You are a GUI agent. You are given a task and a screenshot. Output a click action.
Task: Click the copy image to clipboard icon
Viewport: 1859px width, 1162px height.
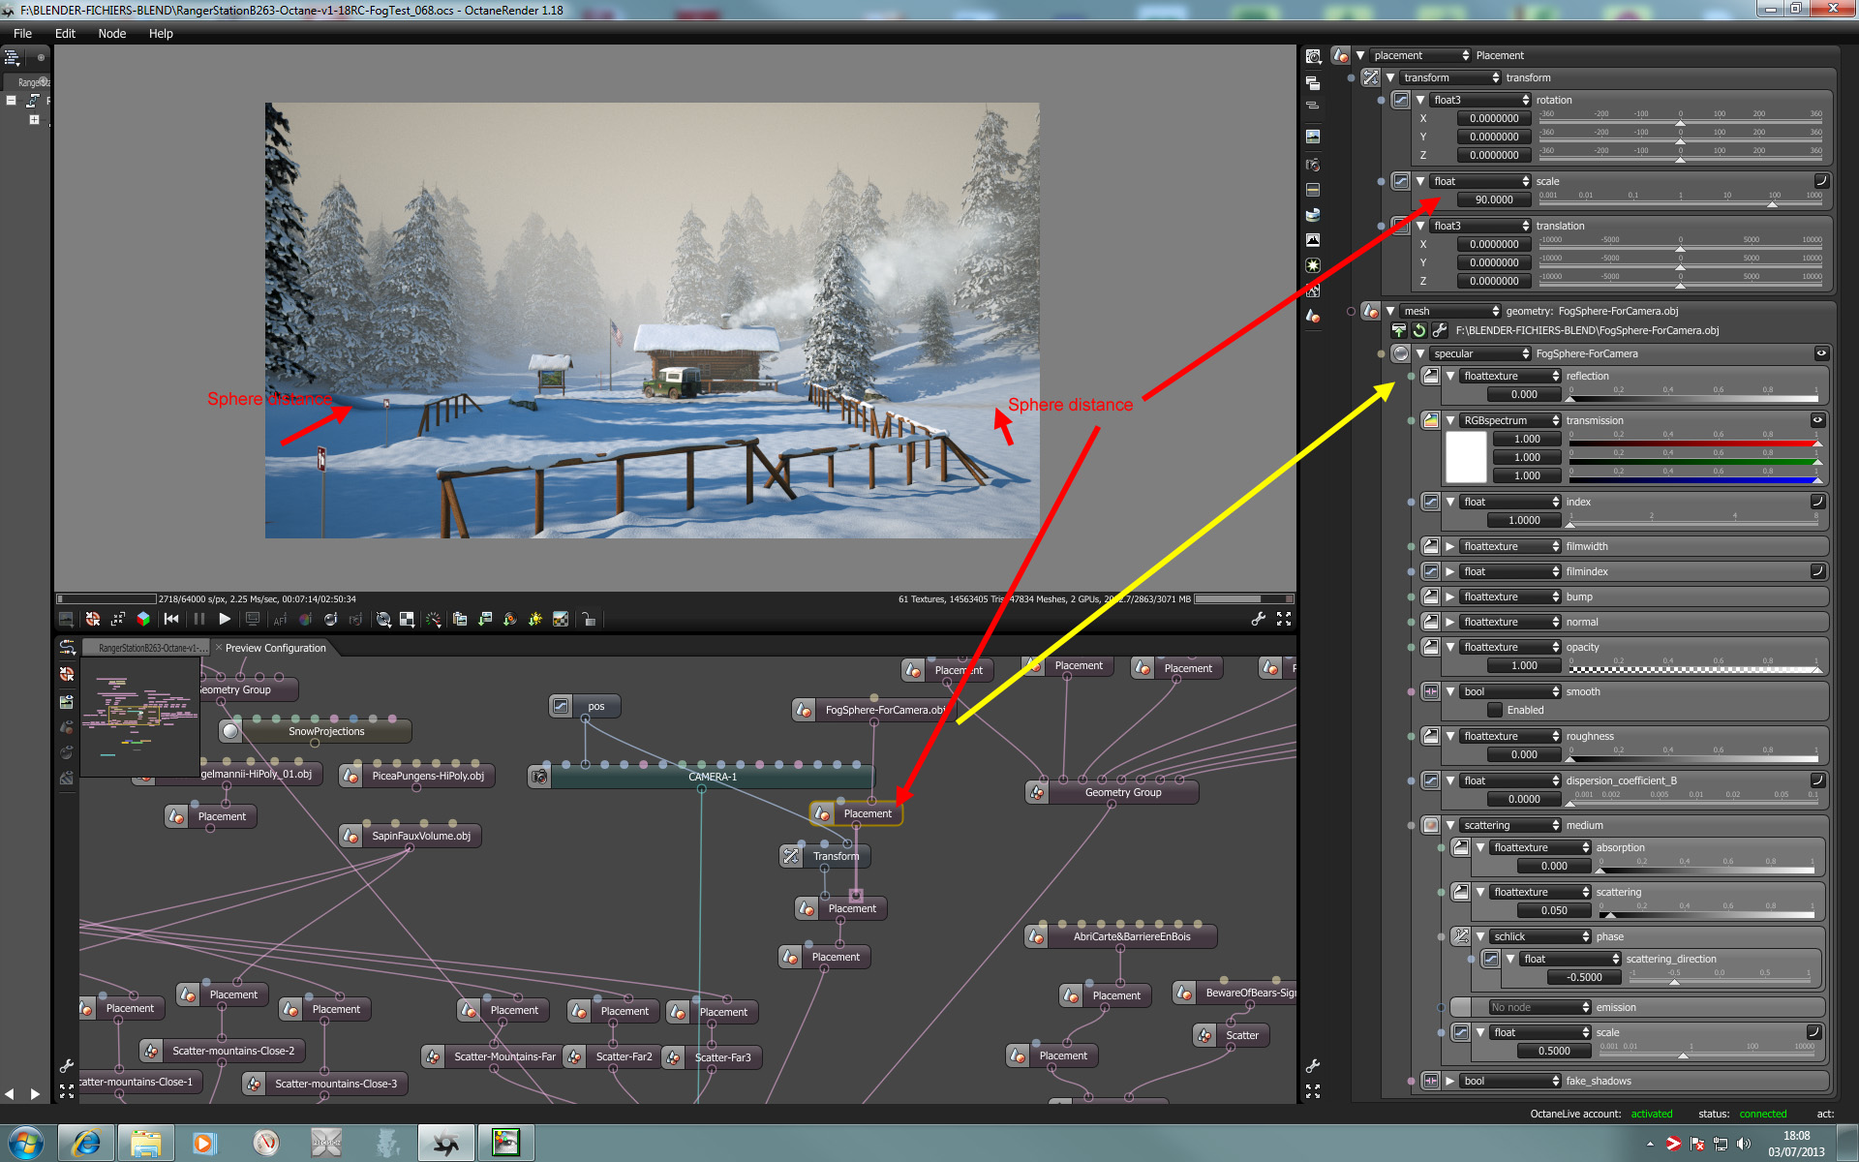460,619
